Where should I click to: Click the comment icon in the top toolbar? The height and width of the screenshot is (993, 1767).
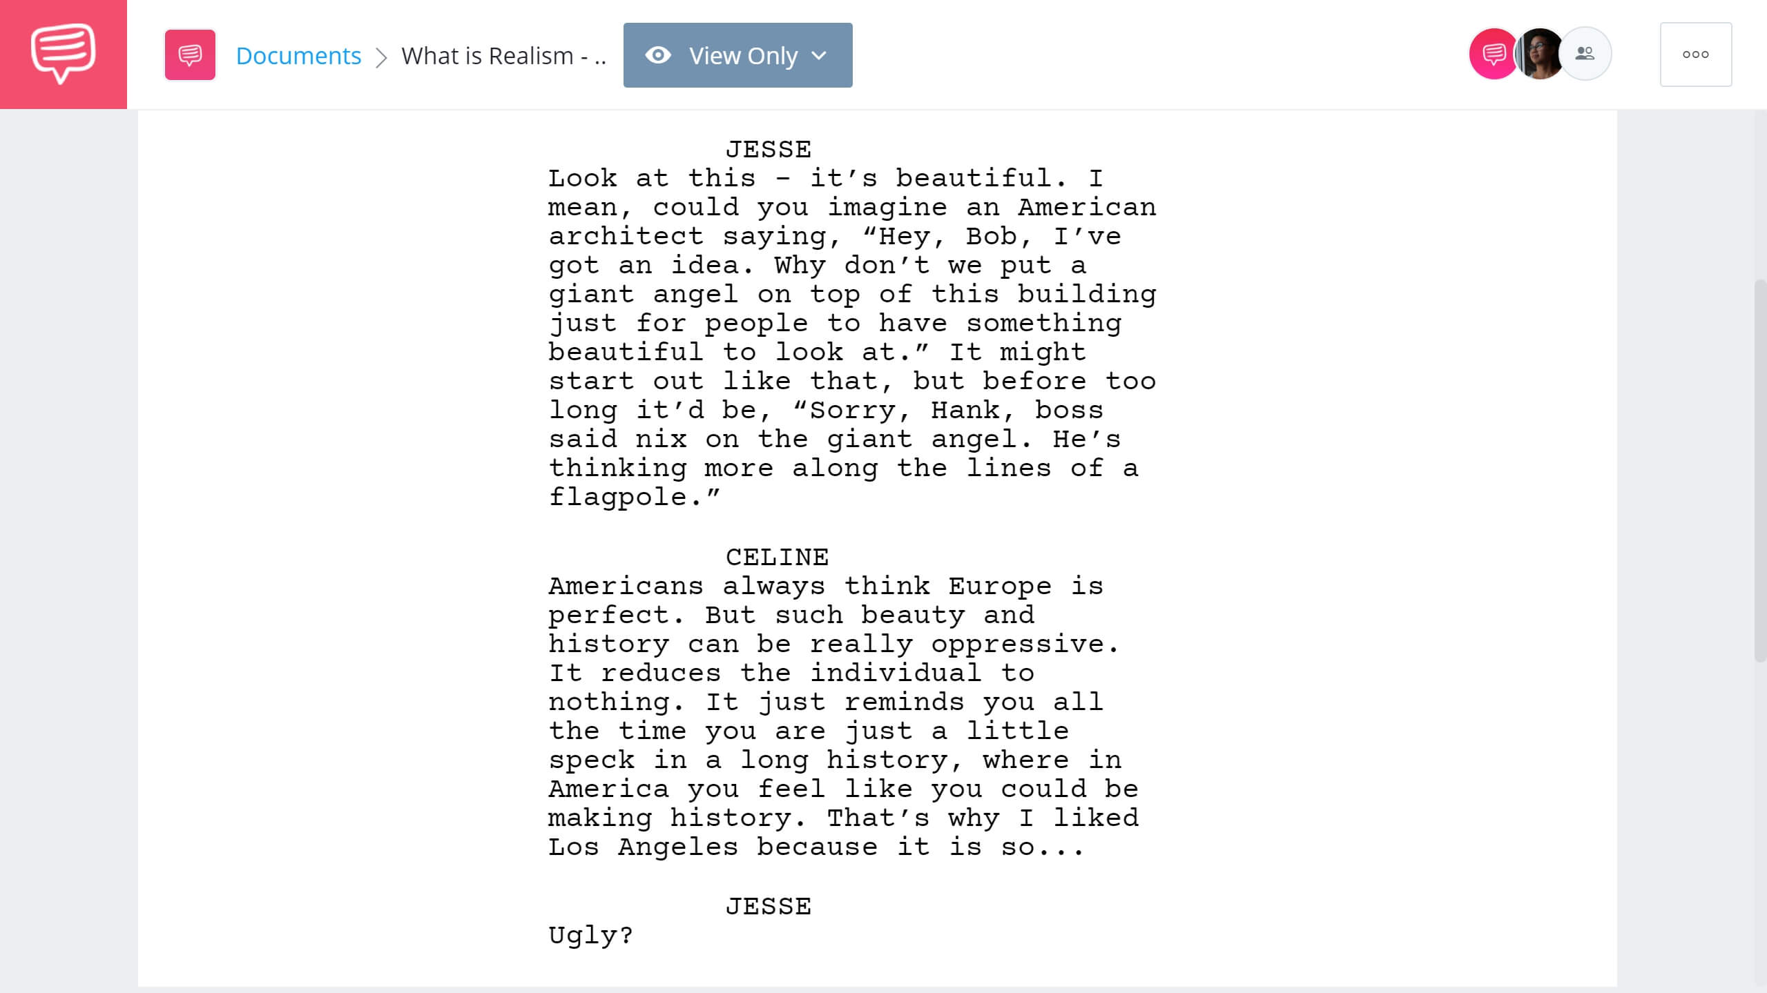click(x=189, y=55)
